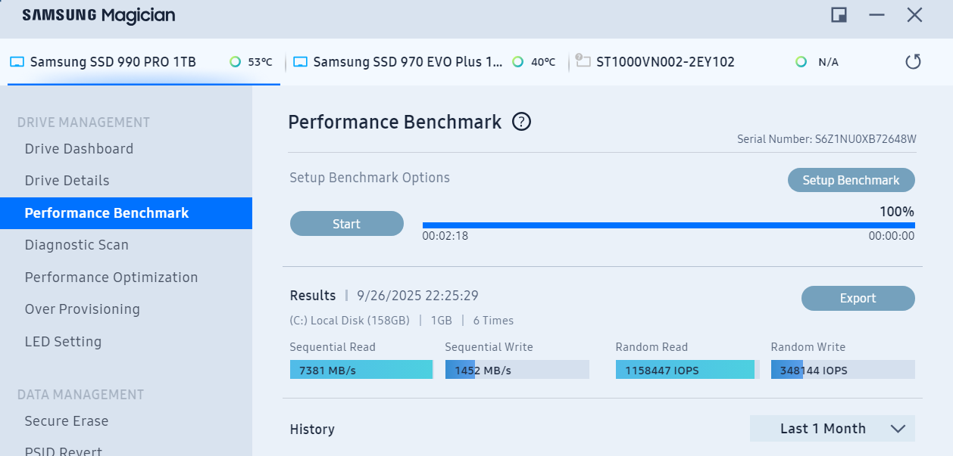Click the 53°C temperature reading
953x456 pixels.
coord(260,62)
